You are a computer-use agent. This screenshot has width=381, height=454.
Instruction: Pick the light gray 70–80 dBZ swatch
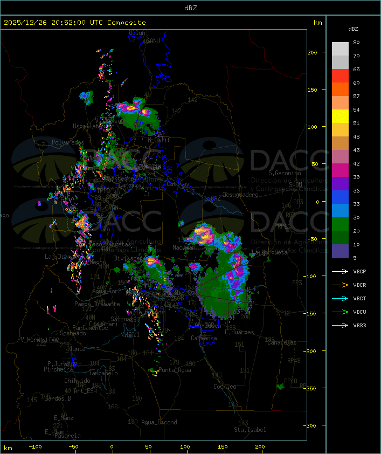pos(340,49)
